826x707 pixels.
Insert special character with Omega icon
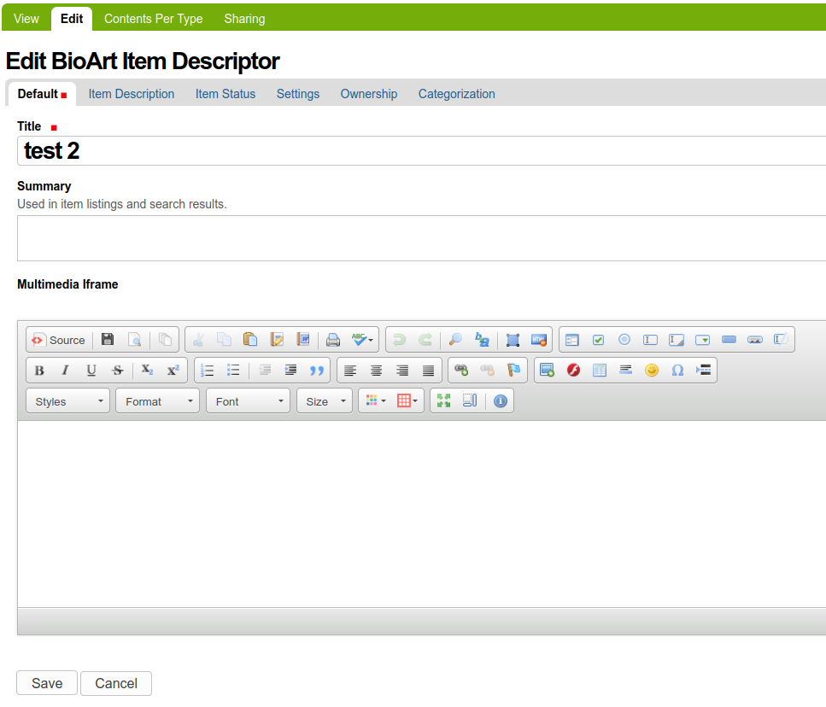(677, 371)
